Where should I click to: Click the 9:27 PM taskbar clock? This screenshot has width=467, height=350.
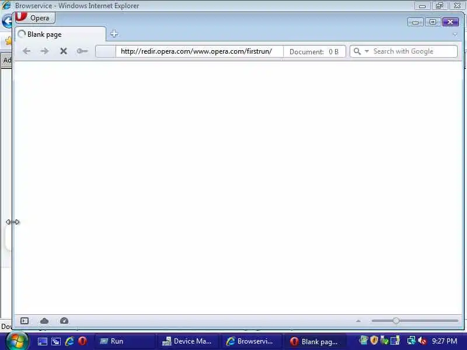444,341
